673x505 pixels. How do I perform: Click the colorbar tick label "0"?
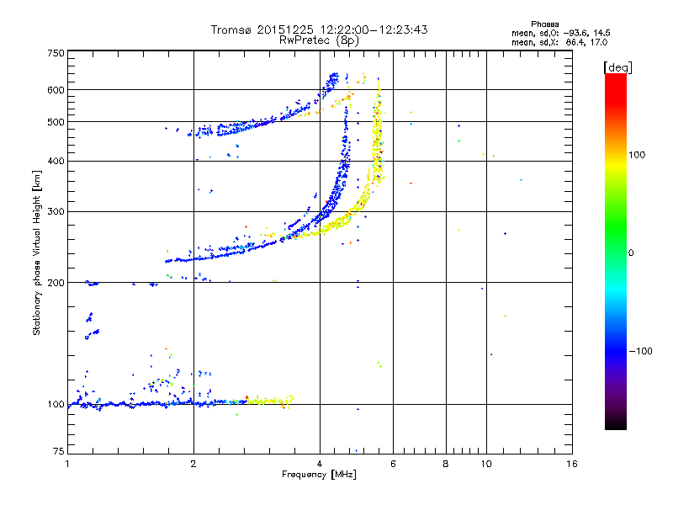click(631, 253)
